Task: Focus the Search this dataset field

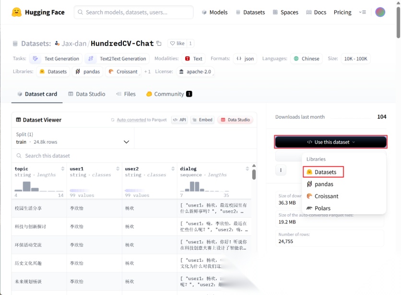Action: [134, 156]
